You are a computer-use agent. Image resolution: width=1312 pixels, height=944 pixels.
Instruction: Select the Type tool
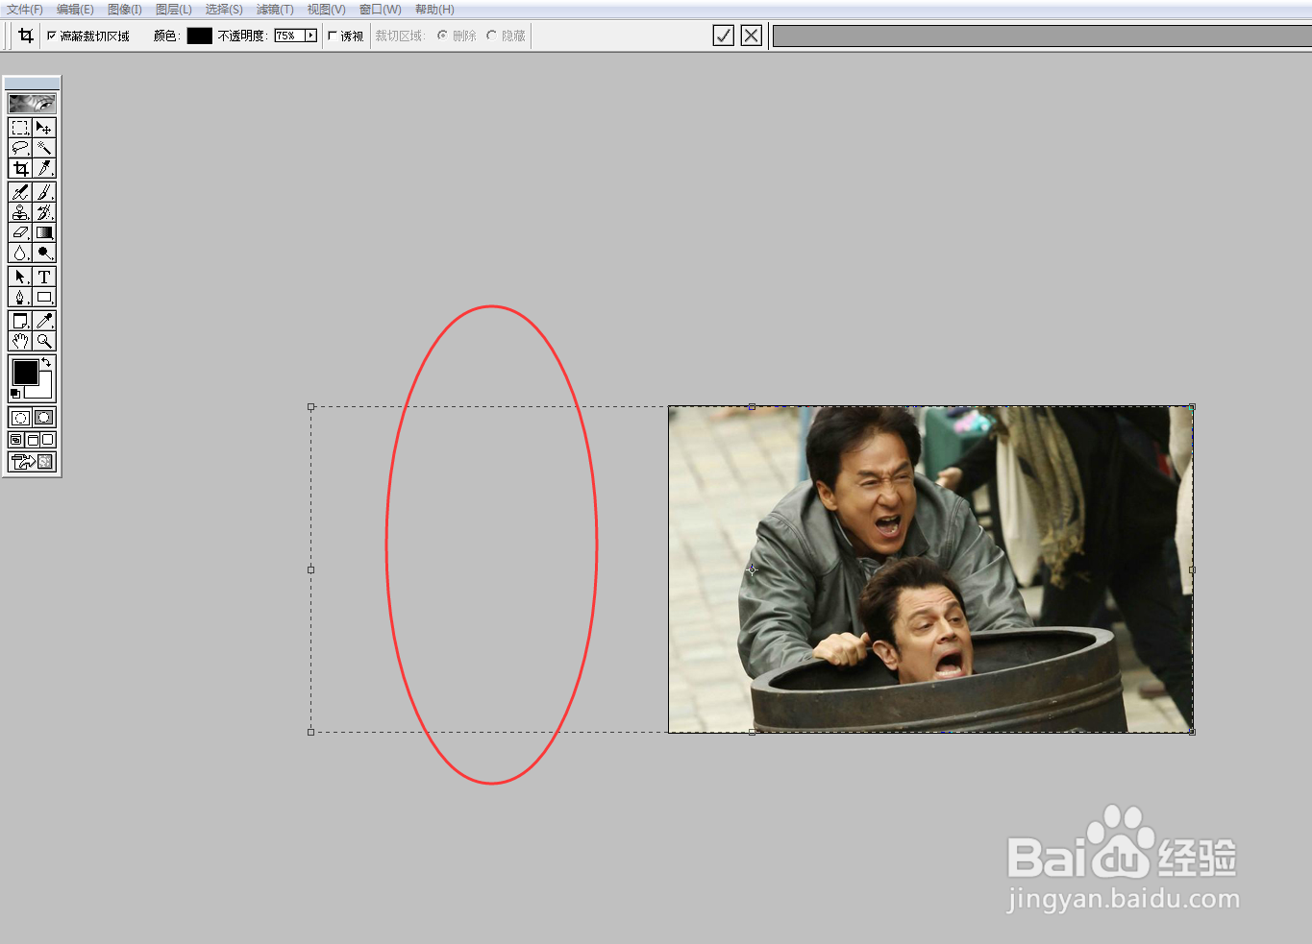pos(44,277)
